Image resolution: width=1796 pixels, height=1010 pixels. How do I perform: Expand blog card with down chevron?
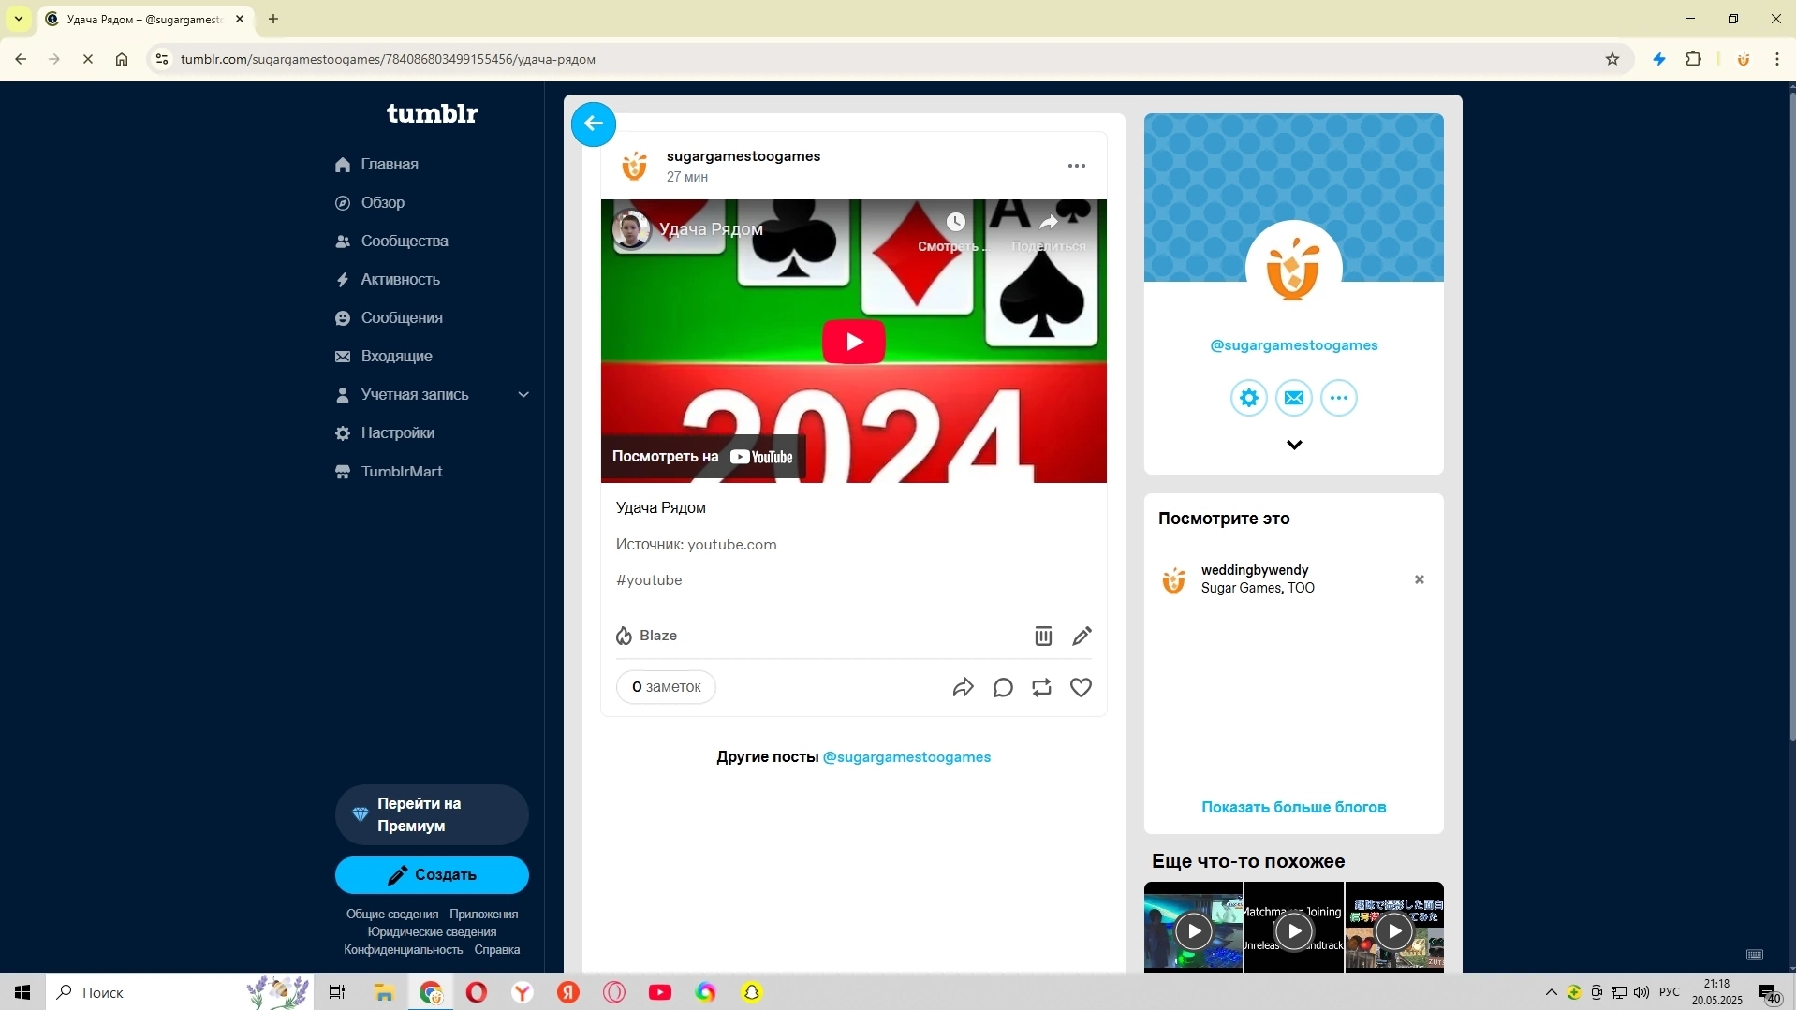pos(1294,445)
